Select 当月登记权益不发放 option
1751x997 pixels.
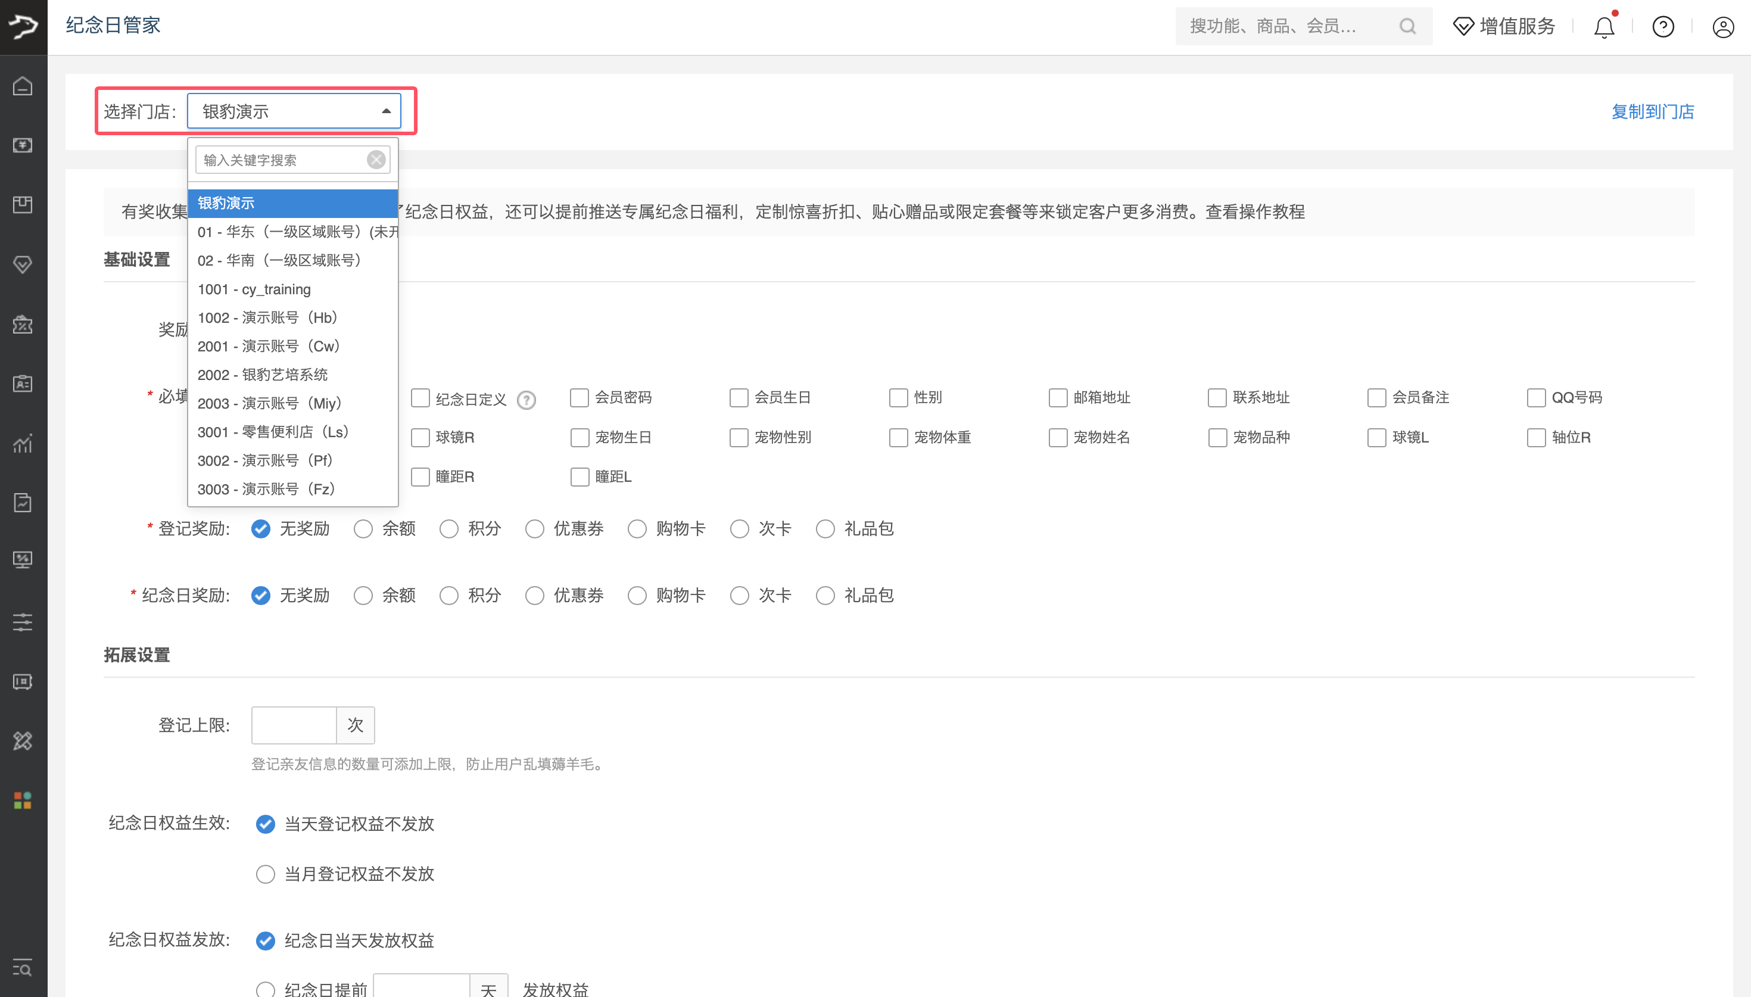[265, 874]
